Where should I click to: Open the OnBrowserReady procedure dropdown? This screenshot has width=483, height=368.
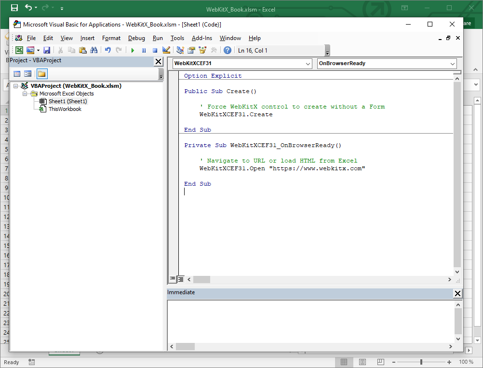pos(453,64)
